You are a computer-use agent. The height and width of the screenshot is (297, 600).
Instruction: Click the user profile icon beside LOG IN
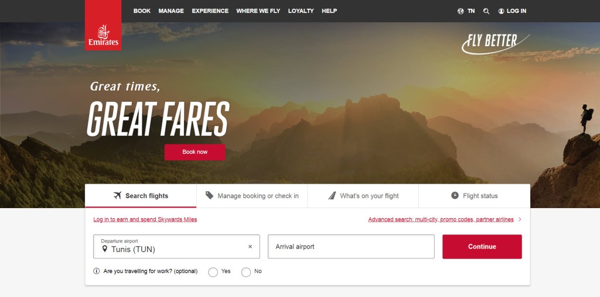501,11
